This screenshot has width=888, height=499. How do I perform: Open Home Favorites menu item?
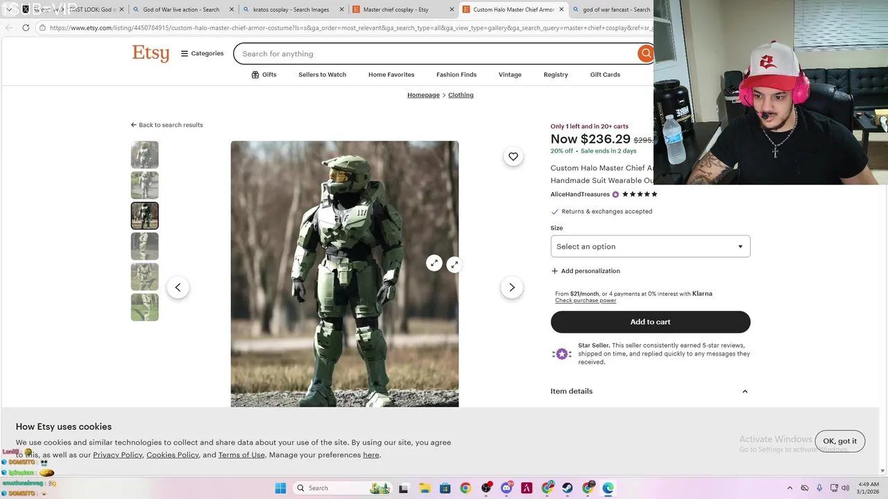[391, 74]
